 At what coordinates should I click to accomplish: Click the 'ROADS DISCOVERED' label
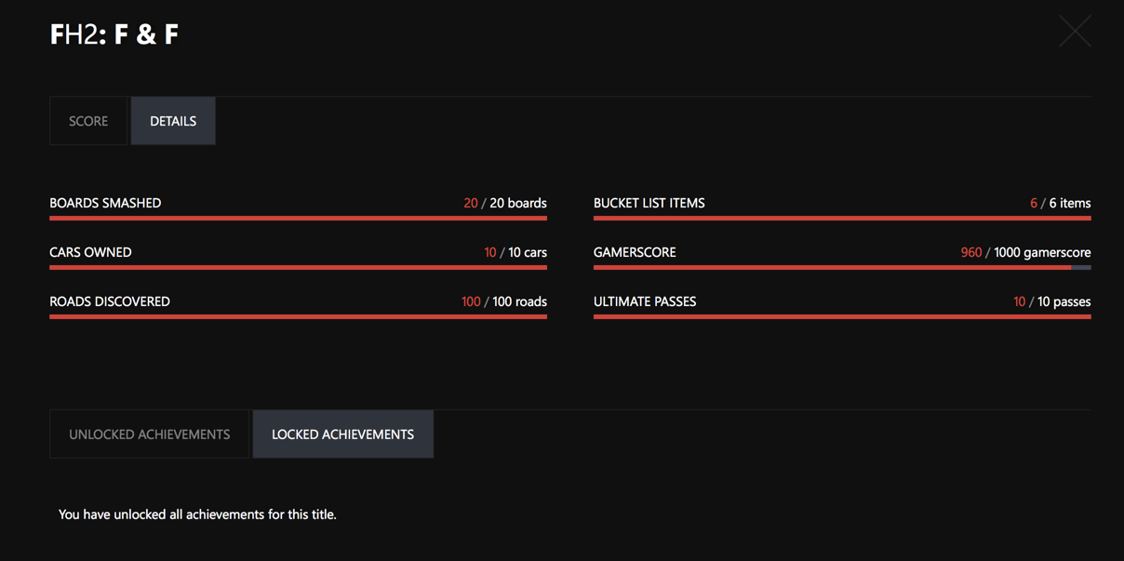(110, 301)
